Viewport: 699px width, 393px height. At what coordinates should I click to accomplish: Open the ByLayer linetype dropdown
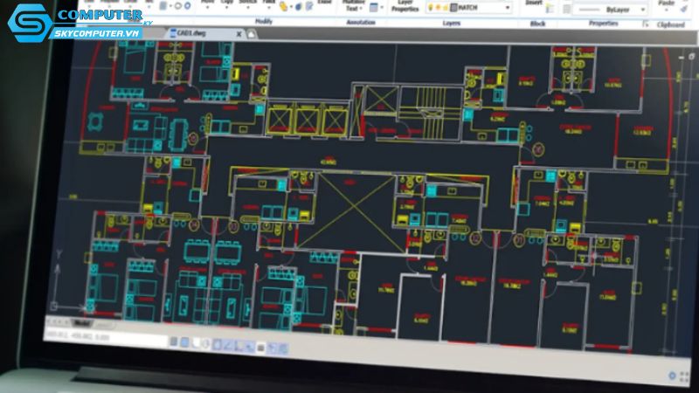(x=610, y=10)
